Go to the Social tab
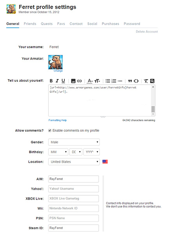The image size is (195, 235). click(x=92, y=24)
